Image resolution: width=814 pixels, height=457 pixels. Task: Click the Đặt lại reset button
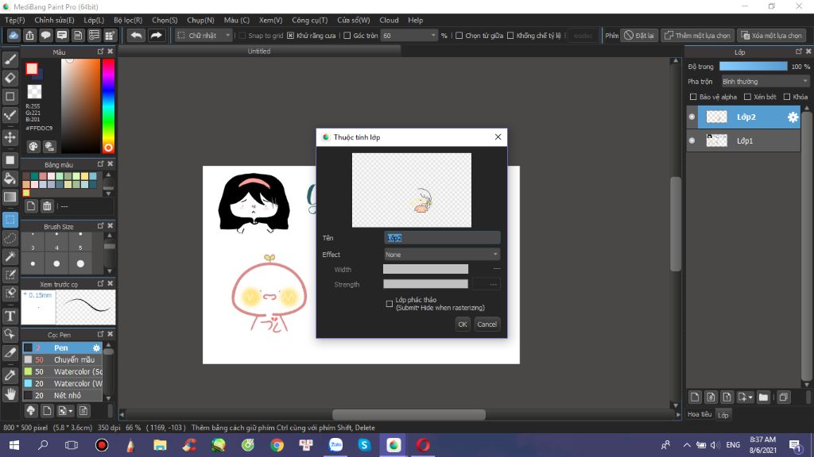coord(639,35)
